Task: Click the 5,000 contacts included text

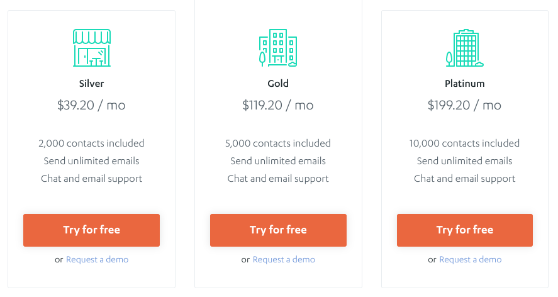Action: coord(278,143)
